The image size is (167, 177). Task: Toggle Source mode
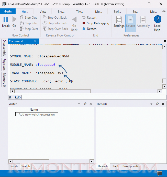click(130, 23)
